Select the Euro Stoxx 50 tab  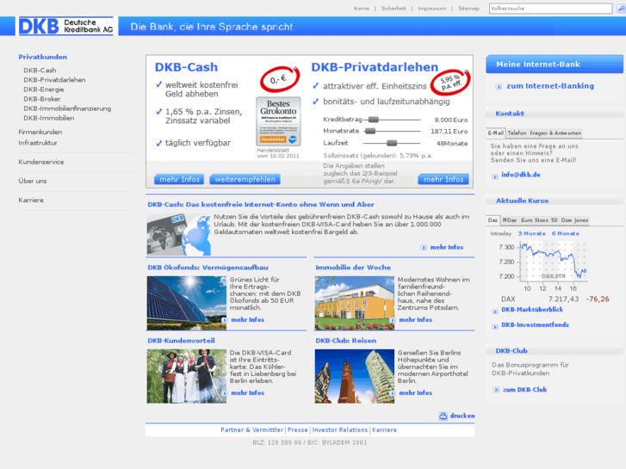pyautogui.click(x=539, y=220)
